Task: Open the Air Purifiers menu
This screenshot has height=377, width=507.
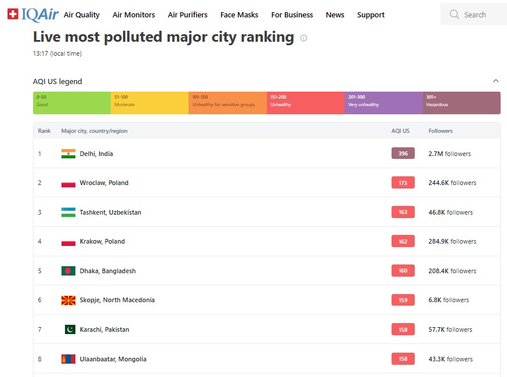Action: pos(187,15)
